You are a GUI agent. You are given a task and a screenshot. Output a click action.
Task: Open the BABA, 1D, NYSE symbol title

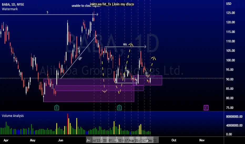13,4
